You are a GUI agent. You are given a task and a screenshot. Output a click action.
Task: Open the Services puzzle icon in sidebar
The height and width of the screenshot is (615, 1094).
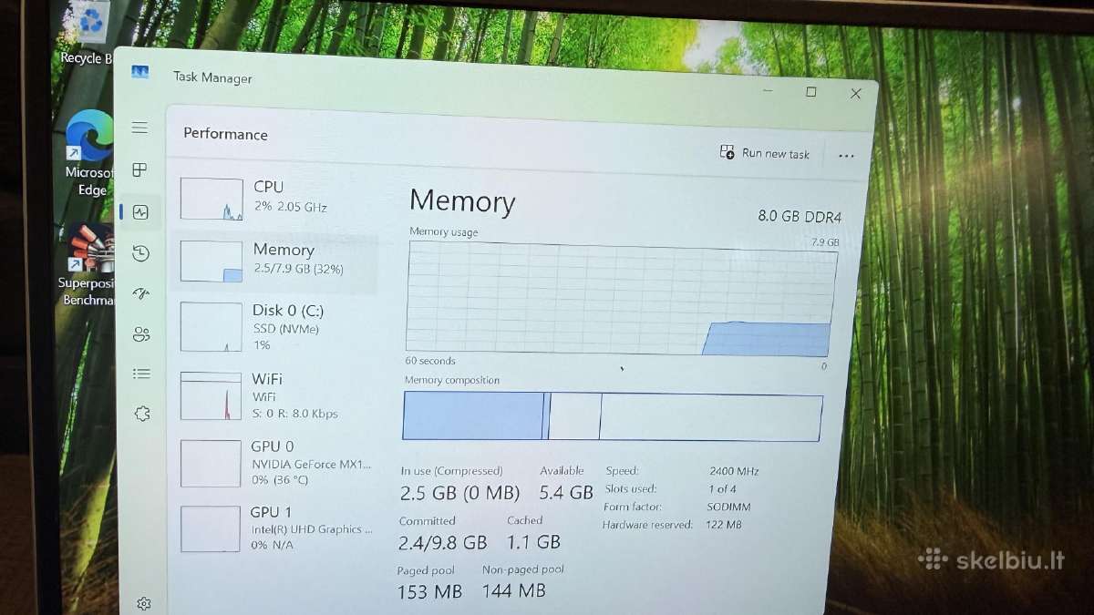tap(142, 414)
